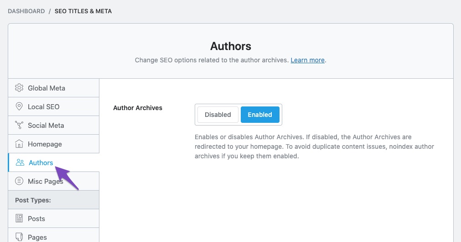Open the Pages post type tab

click(x=37, y=237)
